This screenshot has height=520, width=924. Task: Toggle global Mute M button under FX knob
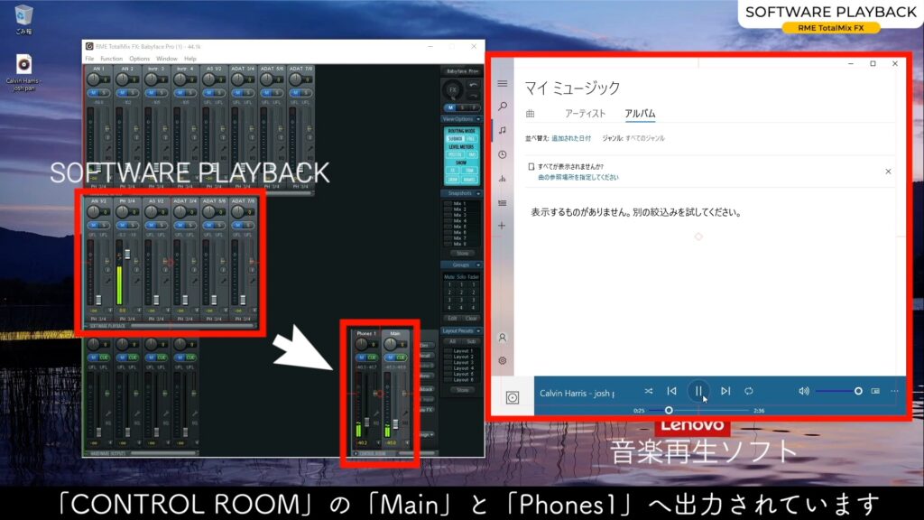(450, 108)
